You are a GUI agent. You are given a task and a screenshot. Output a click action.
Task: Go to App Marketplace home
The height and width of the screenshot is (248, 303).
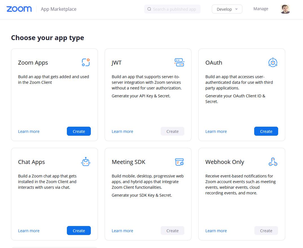[59, 9]
